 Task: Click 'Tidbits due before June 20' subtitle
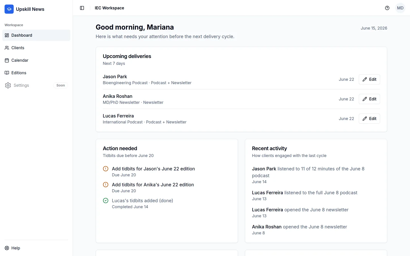click(x=128, y=156)
